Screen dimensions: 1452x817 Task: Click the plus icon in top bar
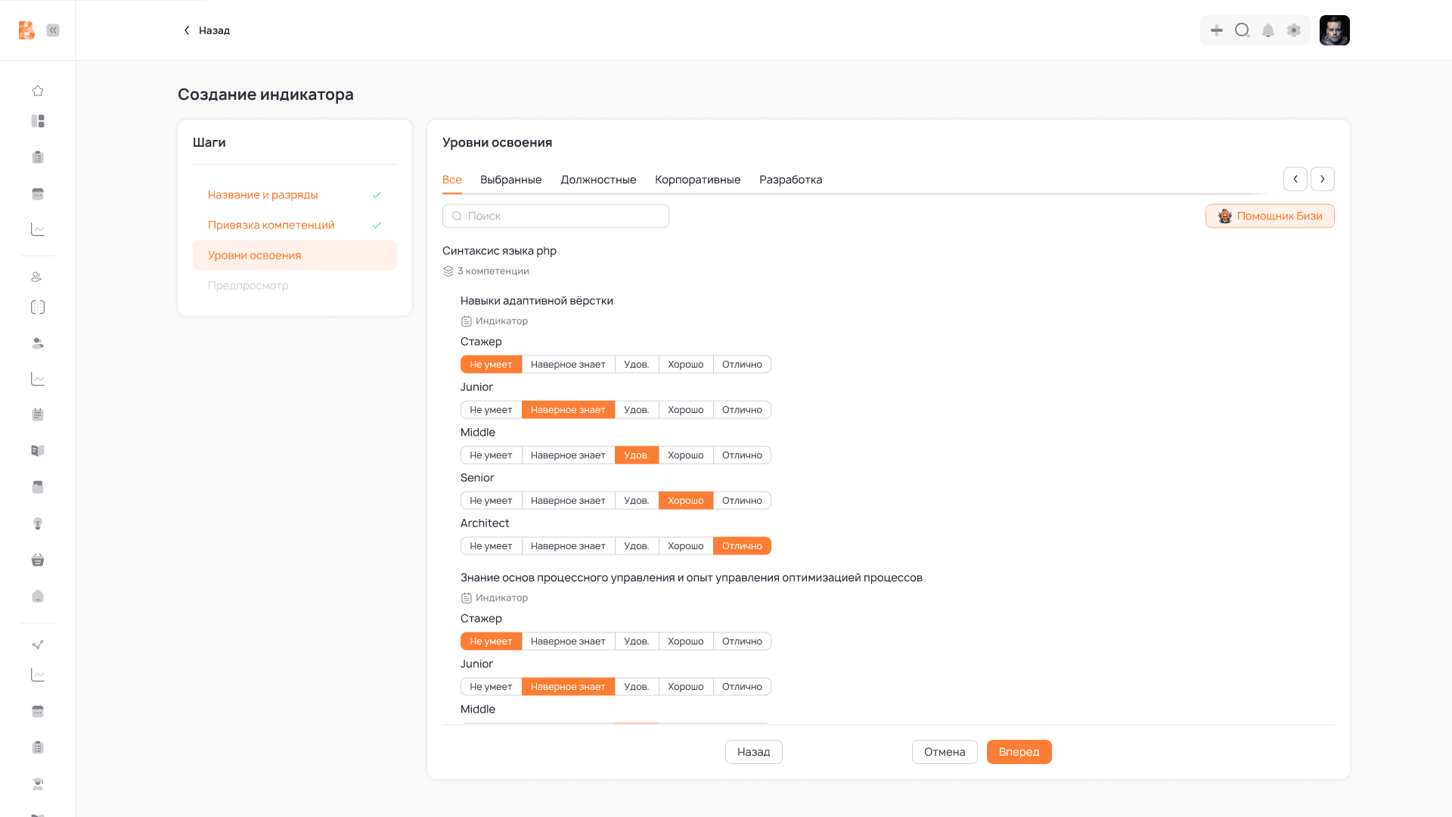click(1216, 30)
